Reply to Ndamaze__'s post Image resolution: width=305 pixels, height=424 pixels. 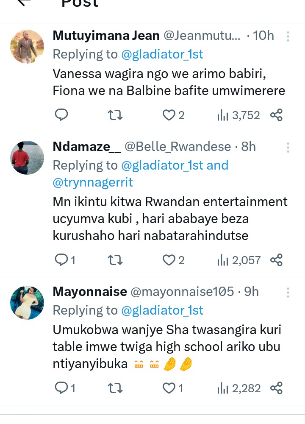click(62, 259)
